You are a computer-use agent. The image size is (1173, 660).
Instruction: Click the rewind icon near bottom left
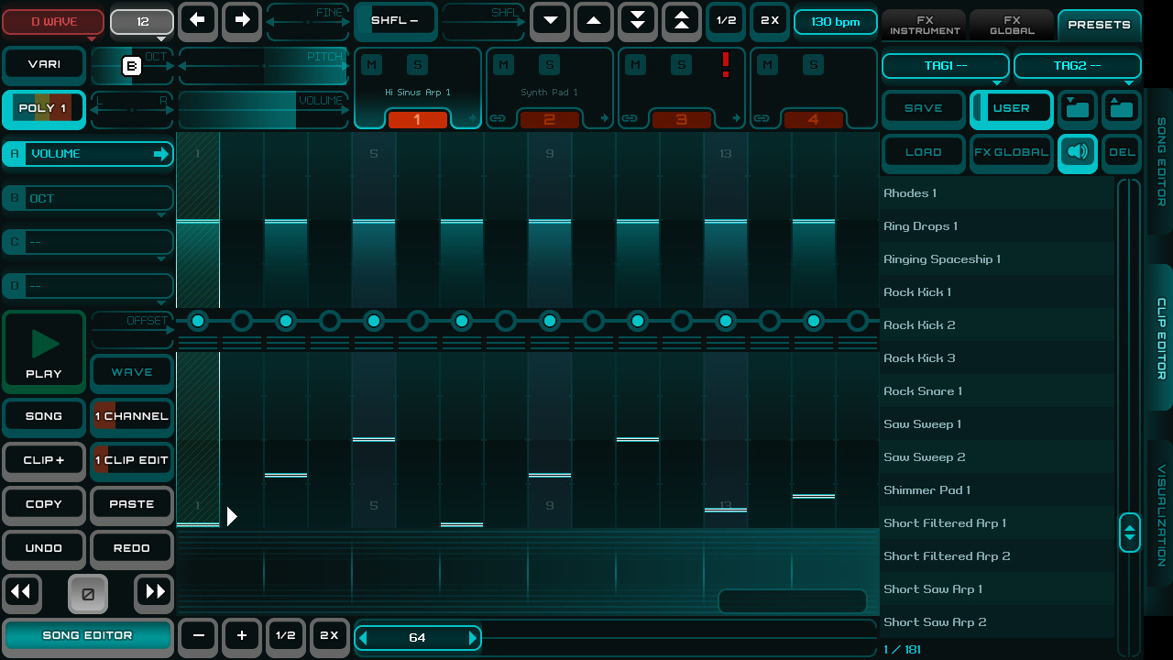[x=22, y=593]
